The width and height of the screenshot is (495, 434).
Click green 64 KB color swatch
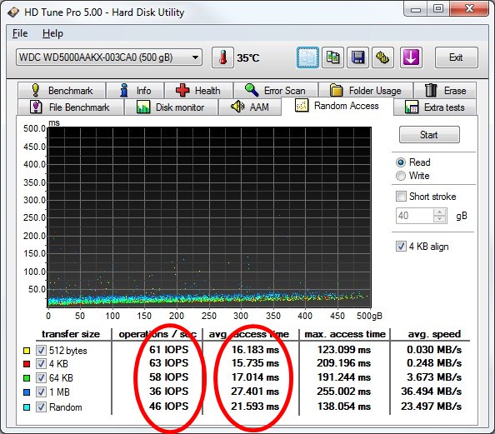(x=27, y=378)
